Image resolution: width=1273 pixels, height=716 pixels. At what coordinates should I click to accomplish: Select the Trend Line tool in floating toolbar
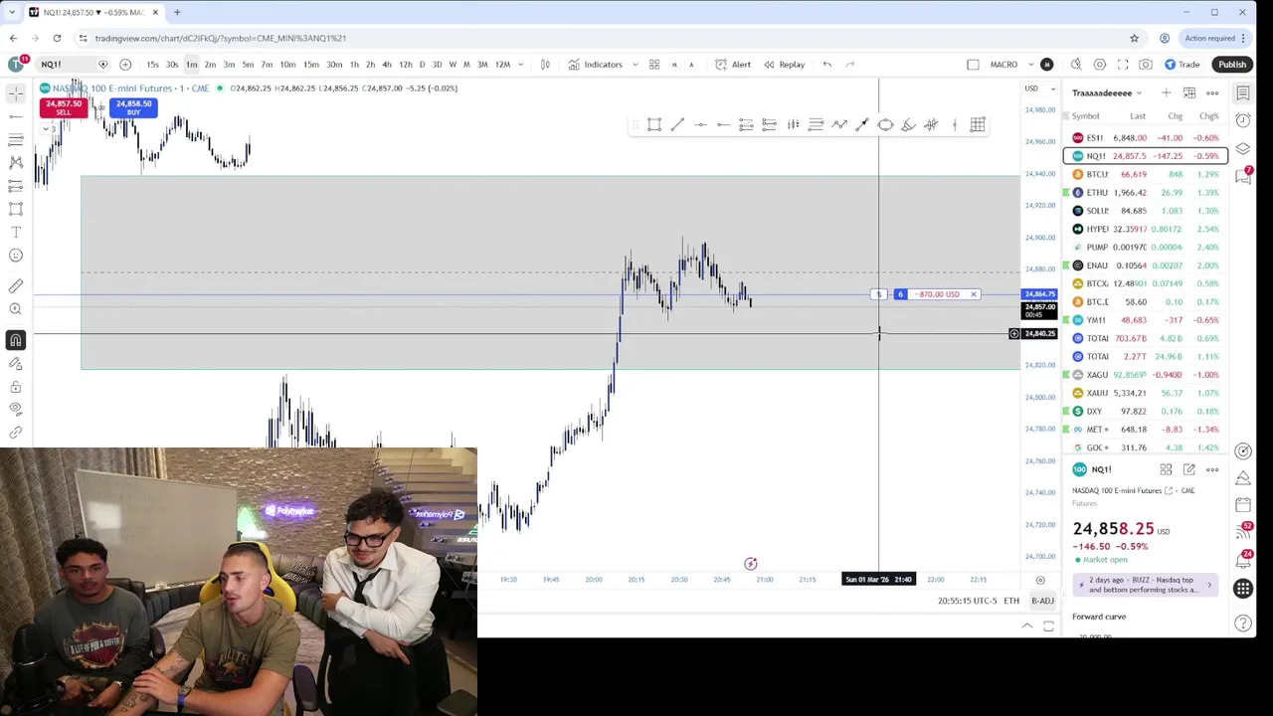677,124
